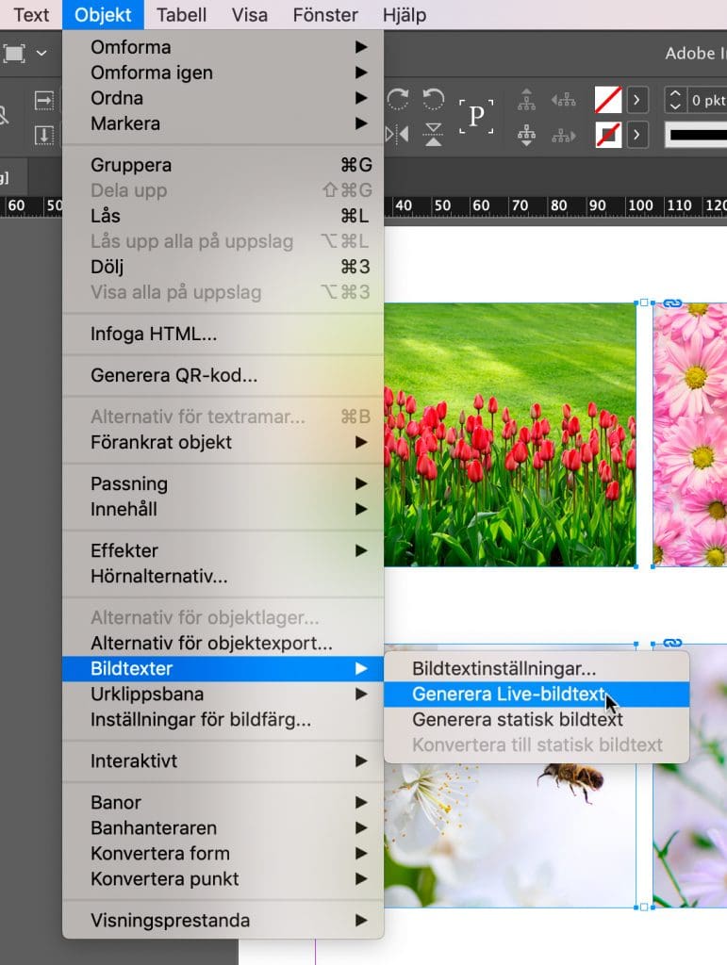Select the highlighted Bildtexter menu item

(223, 669)
